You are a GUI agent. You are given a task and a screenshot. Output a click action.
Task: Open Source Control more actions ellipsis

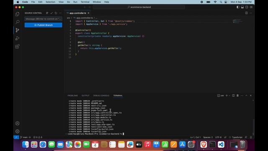(x=60, y=13)
